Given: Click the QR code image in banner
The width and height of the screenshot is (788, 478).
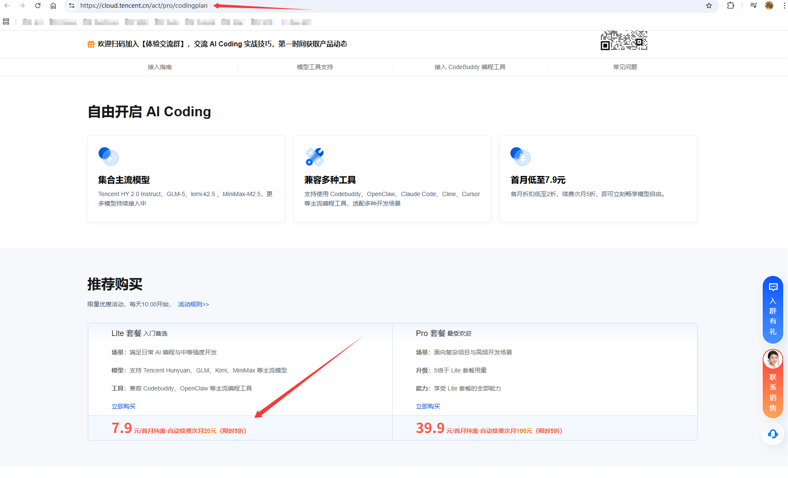Looking at the screenshot, I should point(624,40).
